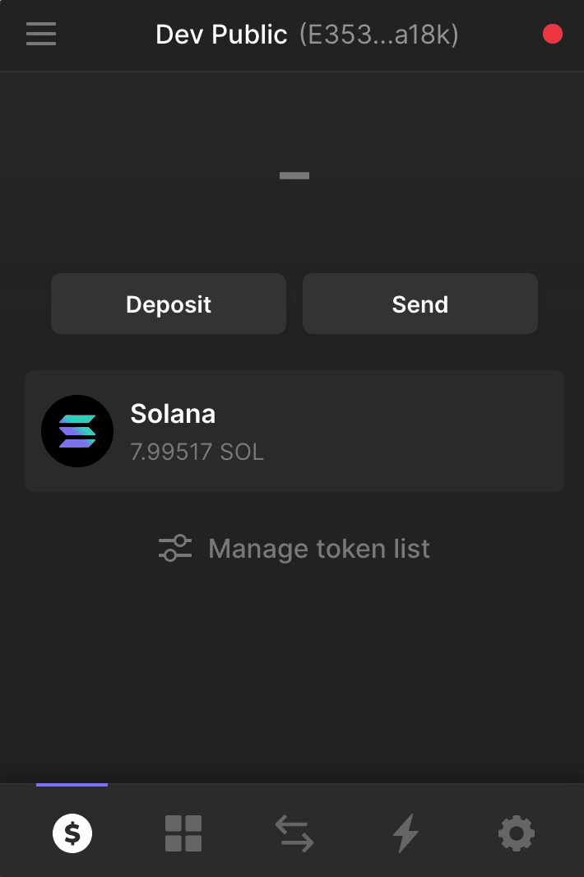Select the Solana balance row
The width and height of the screenshot is (584, 877).
point(294,430)
